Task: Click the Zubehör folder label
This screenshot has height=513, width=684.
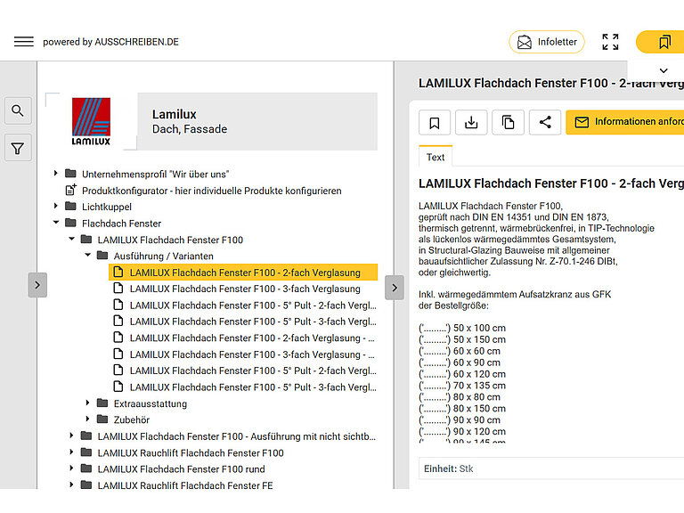Action: point(132,420)
